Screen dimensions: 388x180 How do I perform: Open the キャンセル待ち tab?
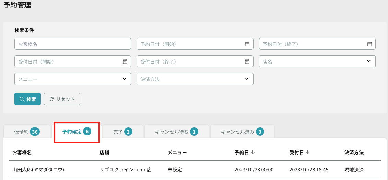pyautogui.click(x=177, y=132)
